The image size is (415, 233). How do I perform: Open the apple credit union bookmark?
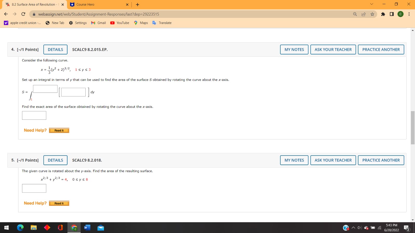tap(23, 23)
